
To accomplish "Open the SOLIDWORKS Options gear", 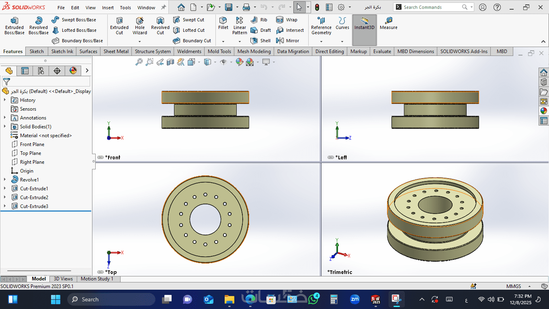I will (x=341, y=7).
